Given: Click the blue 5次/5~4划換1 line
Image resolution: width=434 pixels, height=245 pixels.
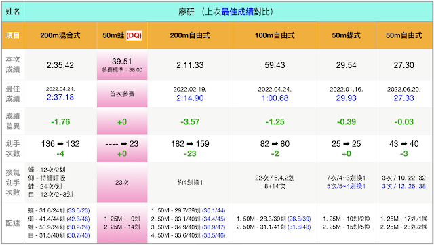Looking at the screenshot, I should [347, 186].
